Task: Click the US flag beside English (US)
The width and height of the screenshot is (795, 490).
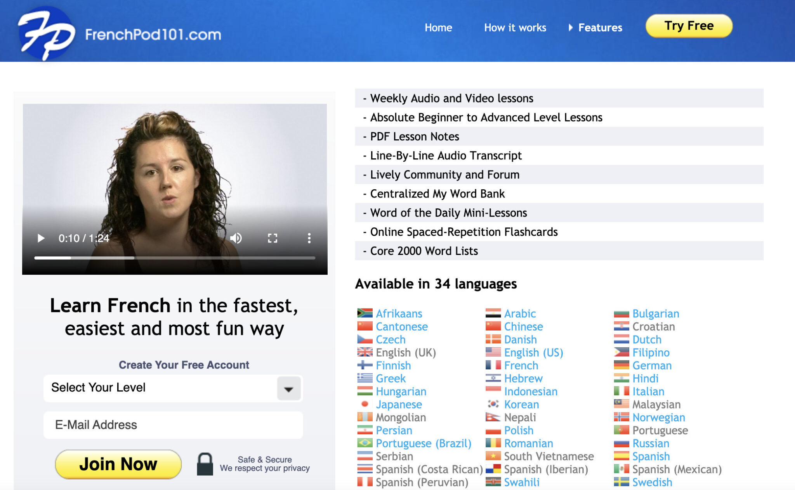Action: [493, 352]
